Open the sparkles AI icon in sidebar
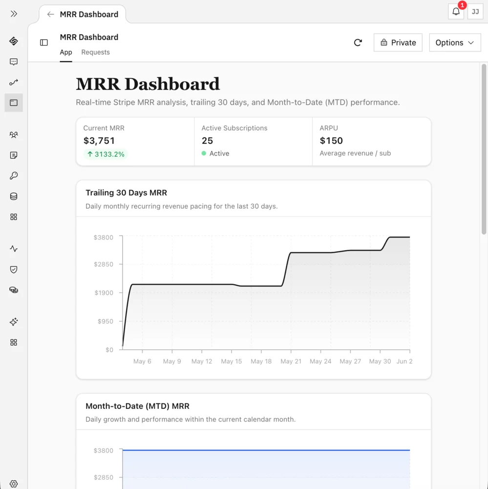This screenshot has height=489, width=488. (14, 322)
